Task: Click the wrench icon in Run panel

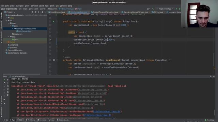Action: [x=4, y=83]
